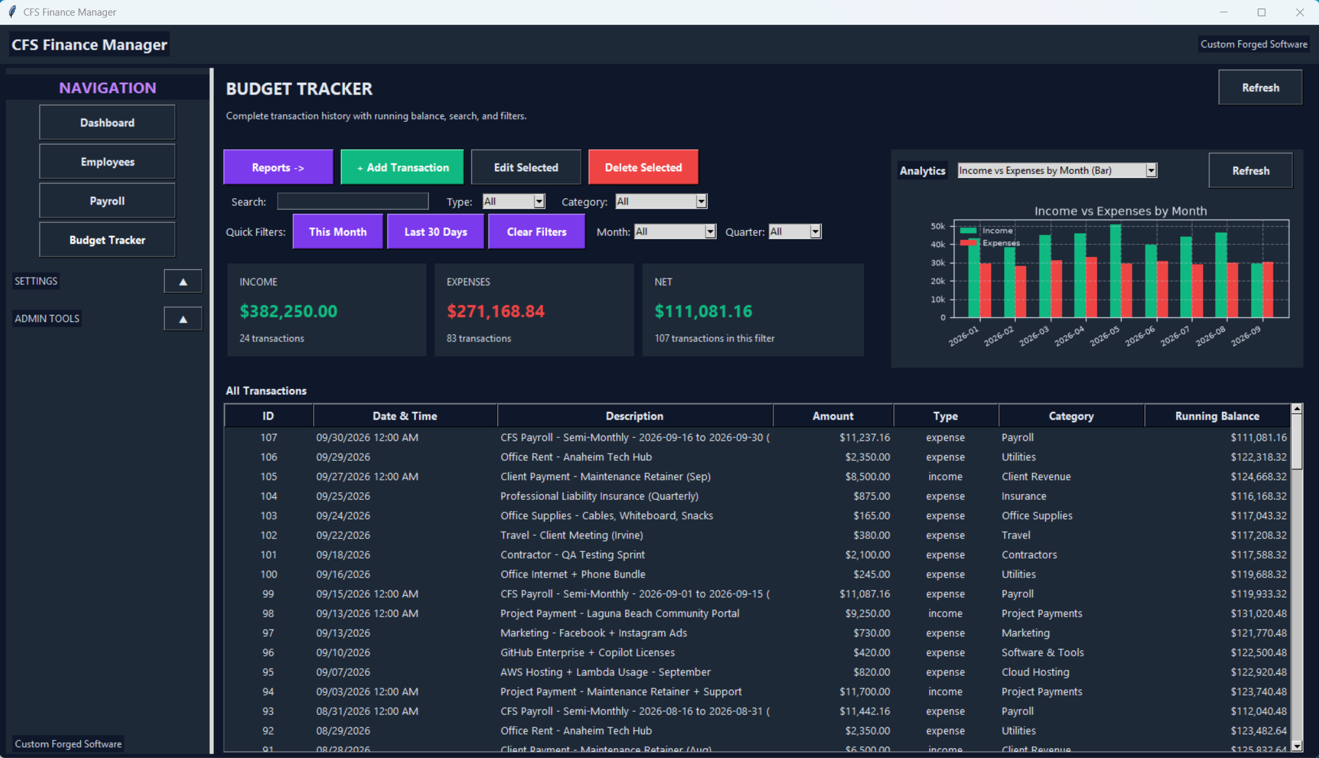Click the + Add Transaction button
The height and width of the screenshot is (758, 1319).
[x=402, y=168]
